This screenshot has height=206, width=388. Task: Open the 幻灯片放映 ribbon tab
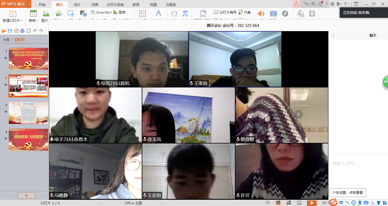[x=115, y=5]
